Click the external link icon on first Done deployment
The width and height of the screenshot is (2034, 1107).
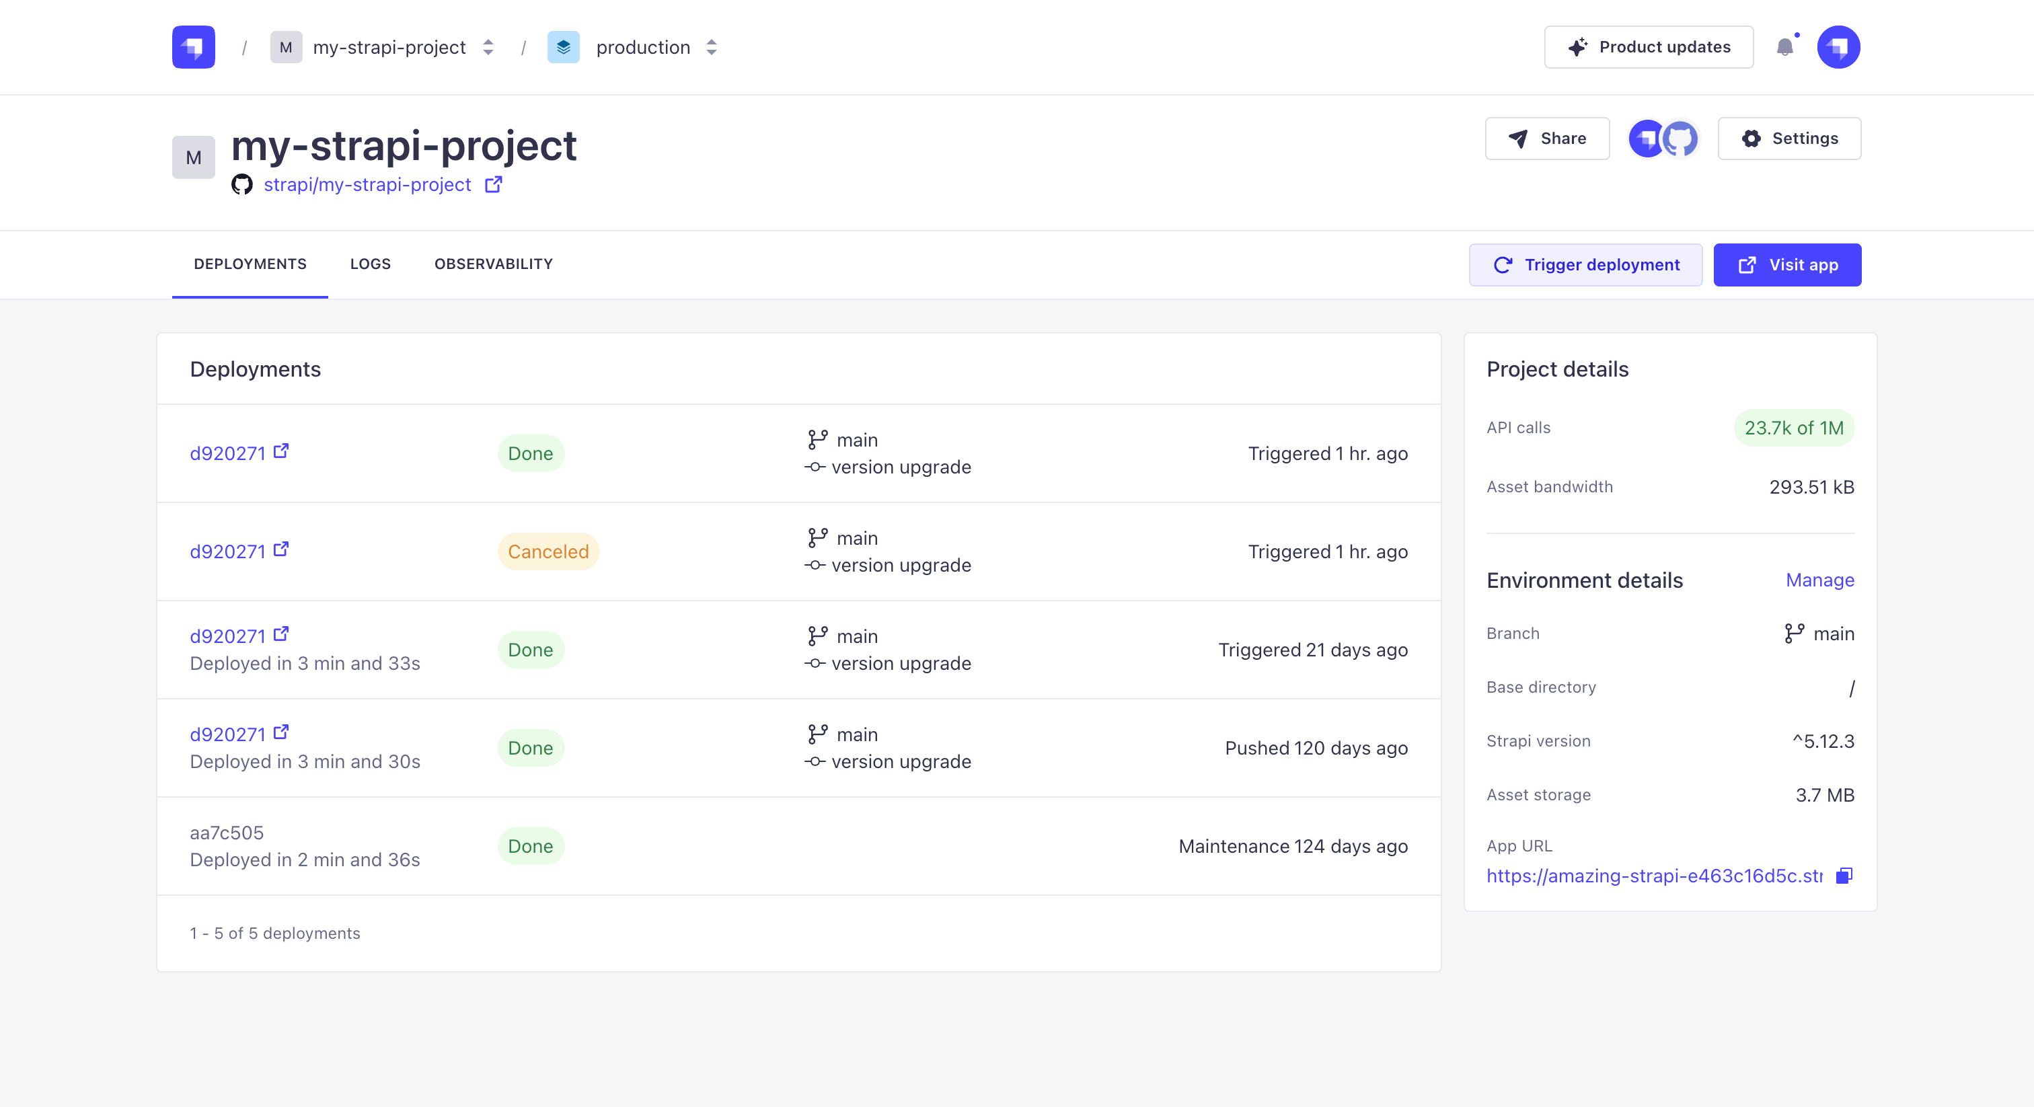281,451
